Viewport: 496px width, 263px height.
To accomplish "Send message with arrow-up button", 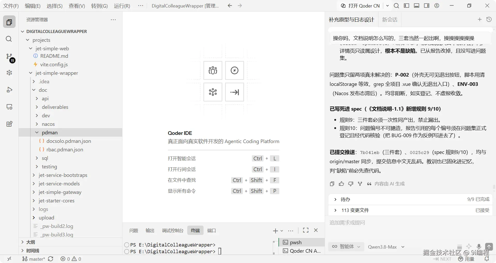I will (489, 246).
